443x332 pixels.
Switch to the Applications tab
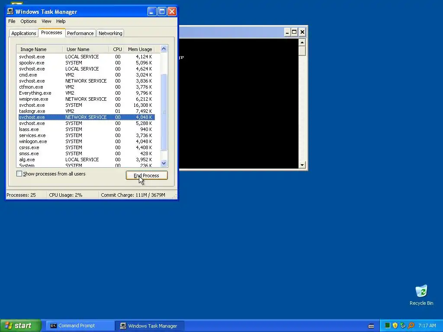coord(24,33)
